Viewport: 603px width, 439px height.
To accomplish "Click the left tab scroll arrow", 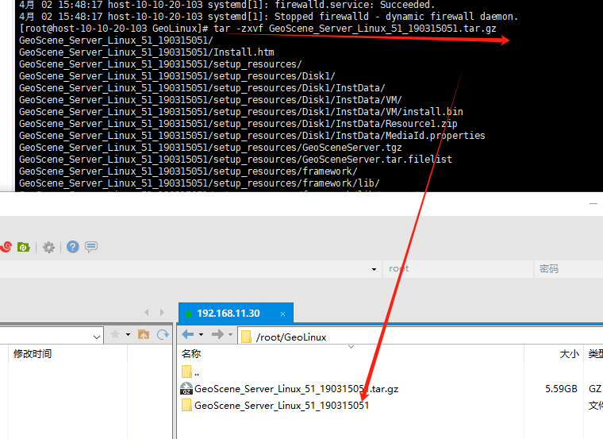I will coord(147,313).
